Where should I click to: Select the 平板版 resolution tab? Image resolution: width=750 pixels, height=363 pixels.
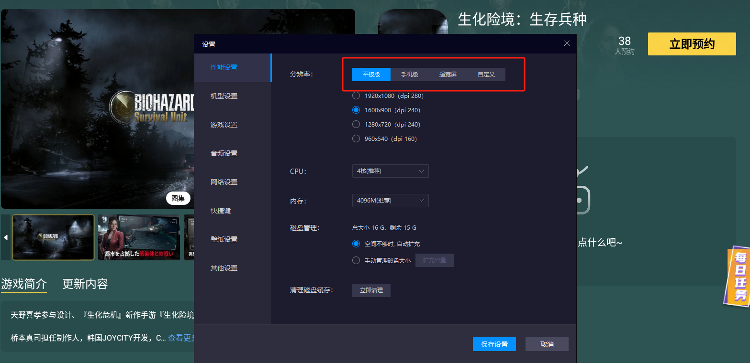click(x=371, y=75)
